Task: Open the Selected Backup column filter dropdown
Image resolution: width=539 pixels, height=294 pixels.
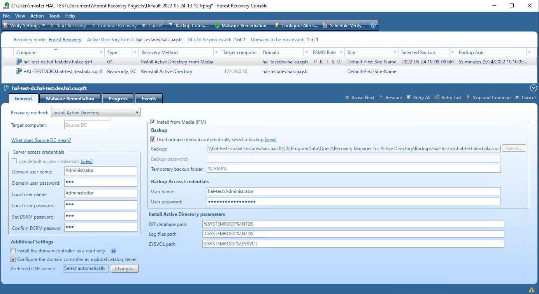Action: pyautogui.click(x=453, y=52)
